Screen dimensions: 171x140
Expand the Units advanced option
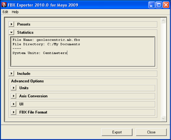[x=14, y=88]
